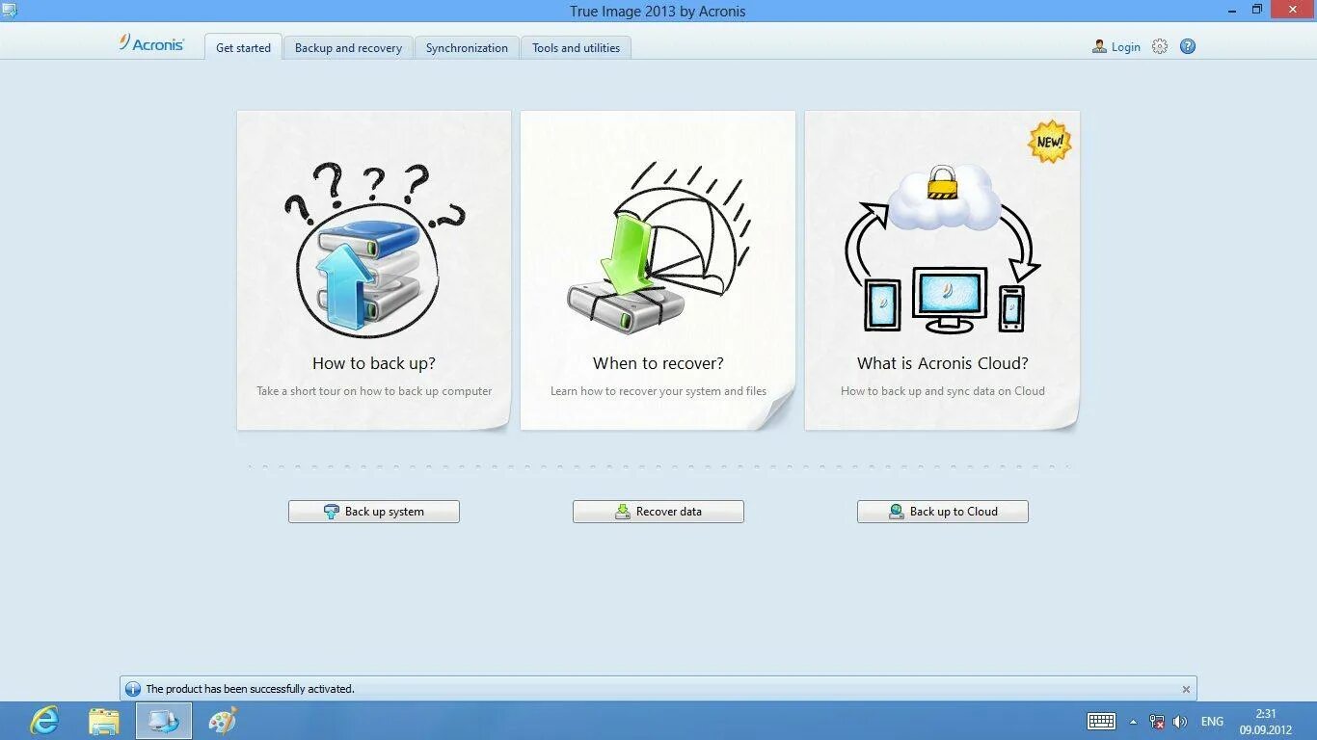Click the NEW! badge on Cloud card
Screen dimensions: 1317x740
point(1050,142)
